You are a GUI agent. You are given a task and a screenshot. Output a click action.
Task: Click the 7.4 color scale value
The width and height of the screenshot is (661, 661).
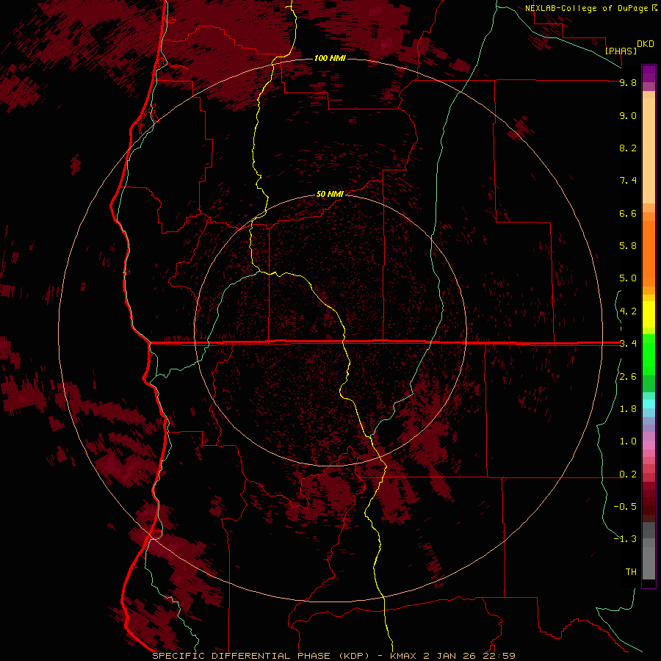point(628,181)
